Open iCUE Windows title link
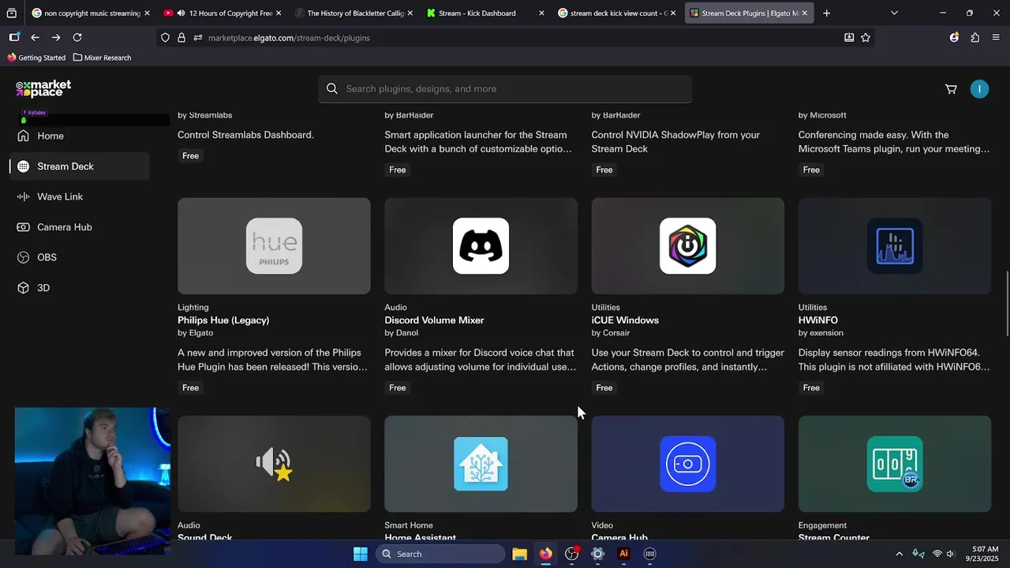 (625, 320)
